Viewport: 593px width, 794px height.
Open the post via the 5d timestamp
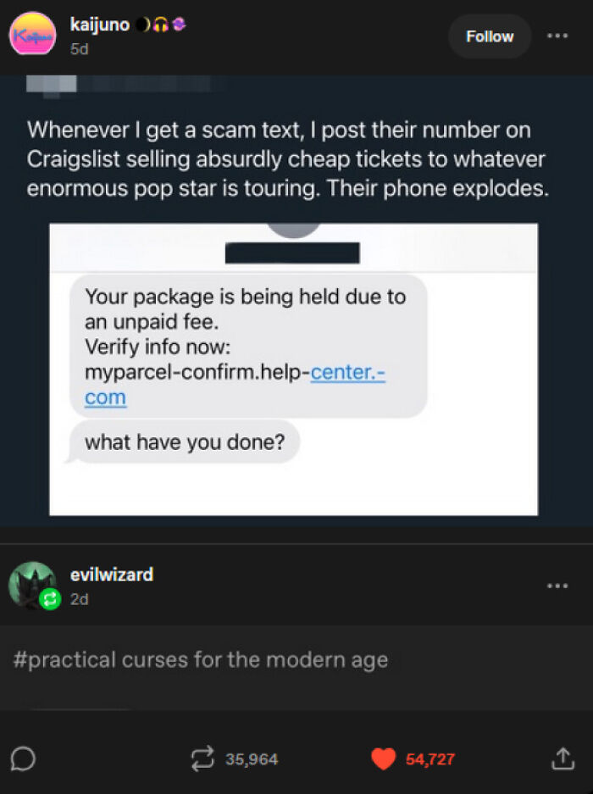click(76, 49)
